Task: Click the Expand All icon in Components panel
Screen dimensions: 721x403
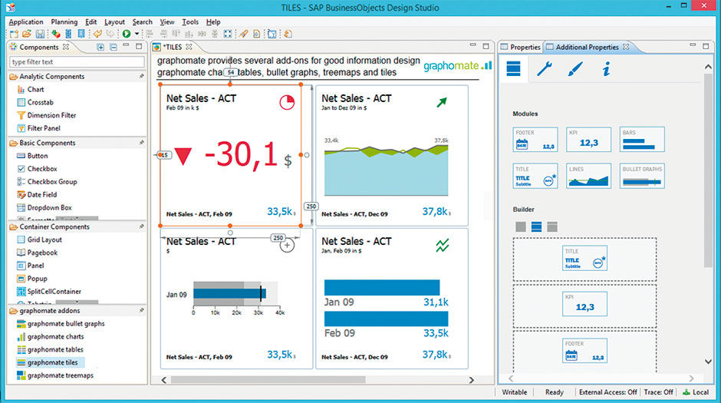Action: (x=100, y=47)
